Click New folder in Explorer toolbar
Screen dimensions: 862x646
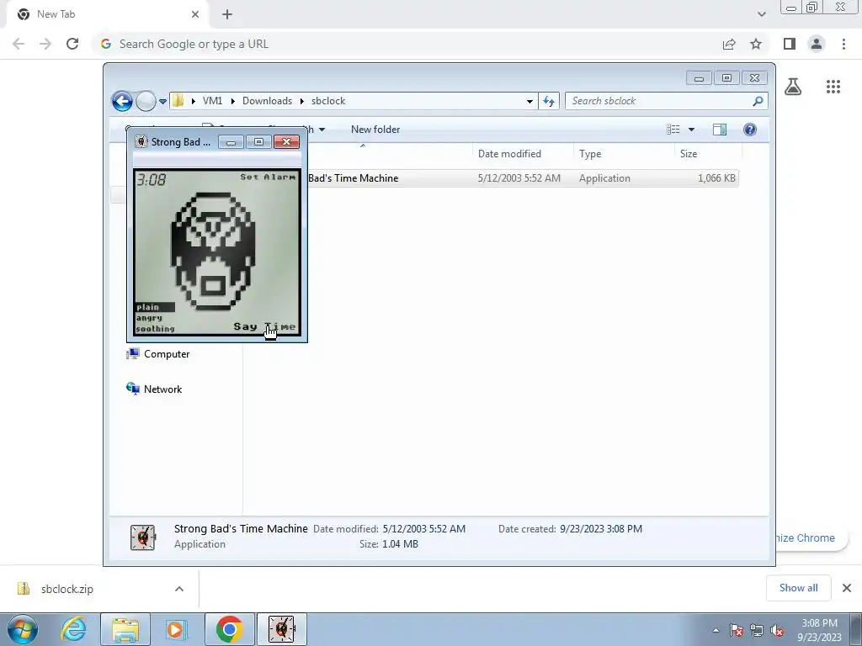[375, 130]
